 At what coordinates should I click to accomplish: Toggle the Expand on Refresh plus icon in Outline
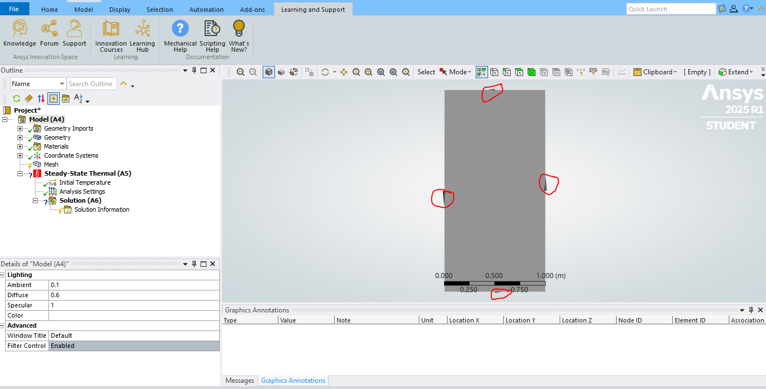54,99
